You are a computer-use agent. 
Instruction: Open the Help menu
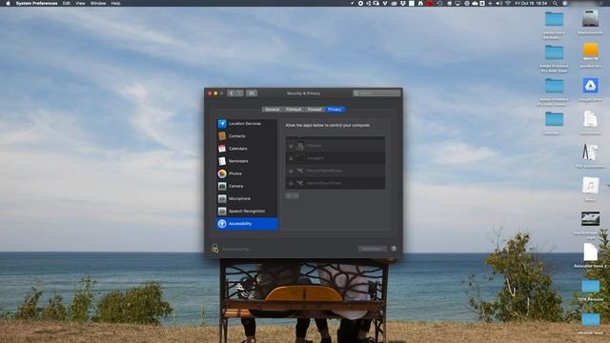point(115,3)
